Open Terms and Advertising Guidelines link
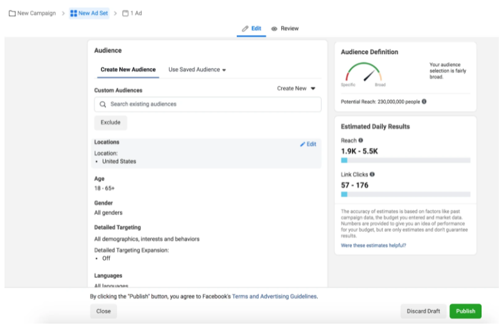Viewport: 504px width, 330px height. pyautogui.click(x=275, y=296)
